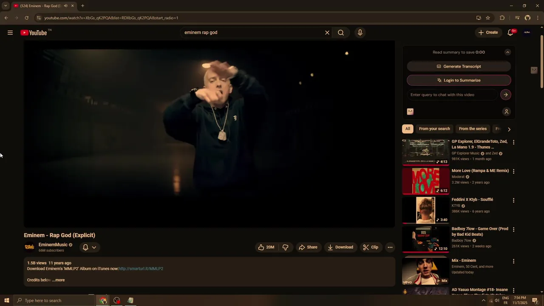
Task: Select 'From your search' chip
Action: [434, 129]
